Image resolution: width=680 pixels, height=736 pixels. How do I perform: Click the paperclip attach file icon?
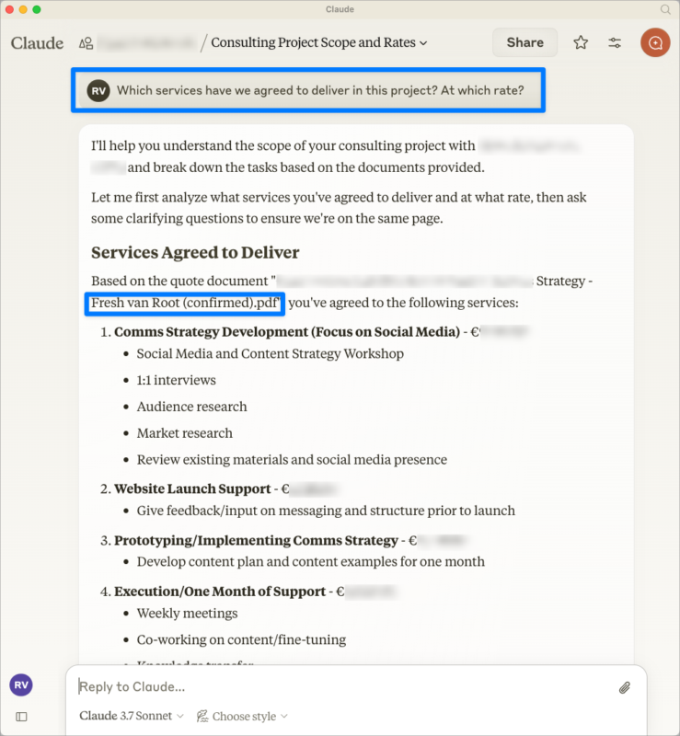click(624, 687)
